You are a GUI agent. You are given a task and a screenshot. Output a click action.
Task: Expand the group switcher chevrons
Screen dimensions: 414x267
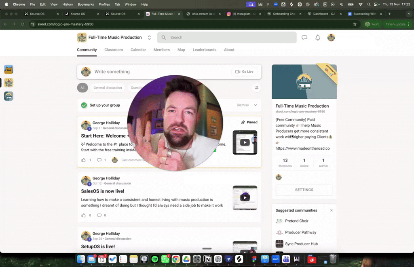point(149,38)
